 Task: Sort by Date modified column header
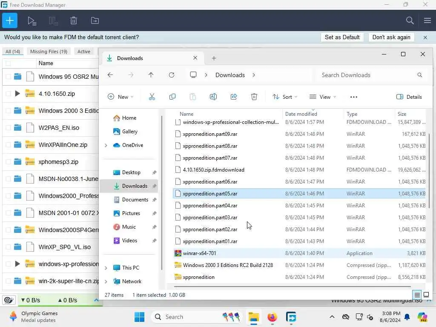coord(301,114)
